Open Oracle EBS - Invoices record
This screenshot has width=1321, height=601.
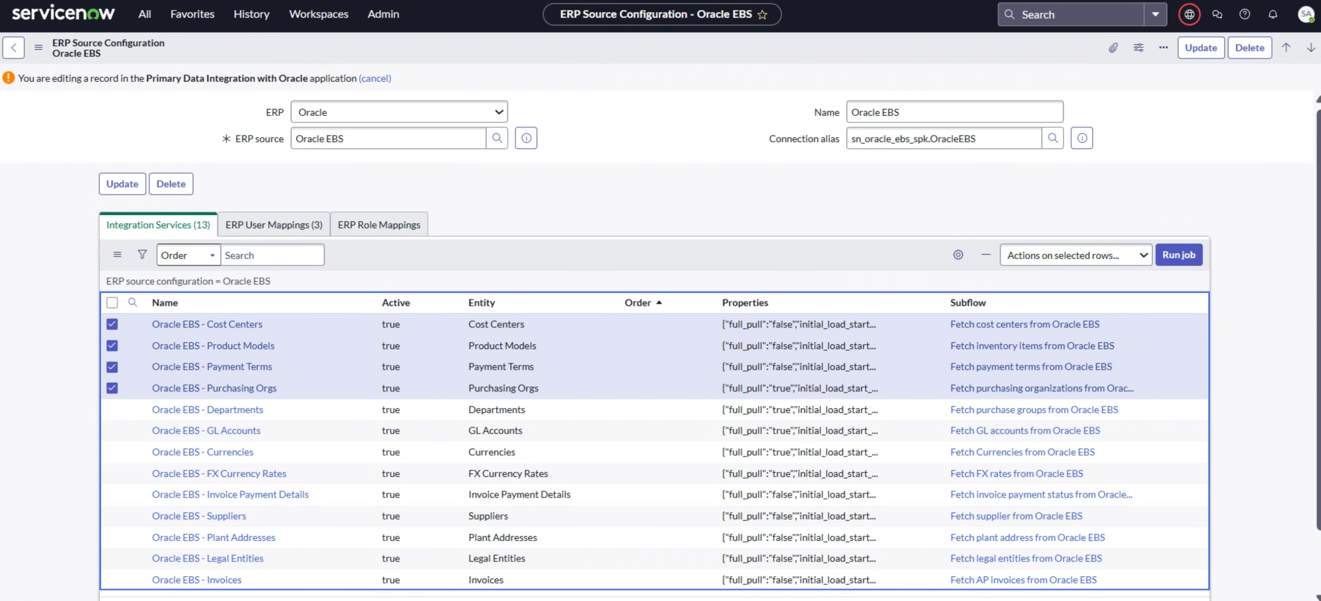[x=196, y=580]
